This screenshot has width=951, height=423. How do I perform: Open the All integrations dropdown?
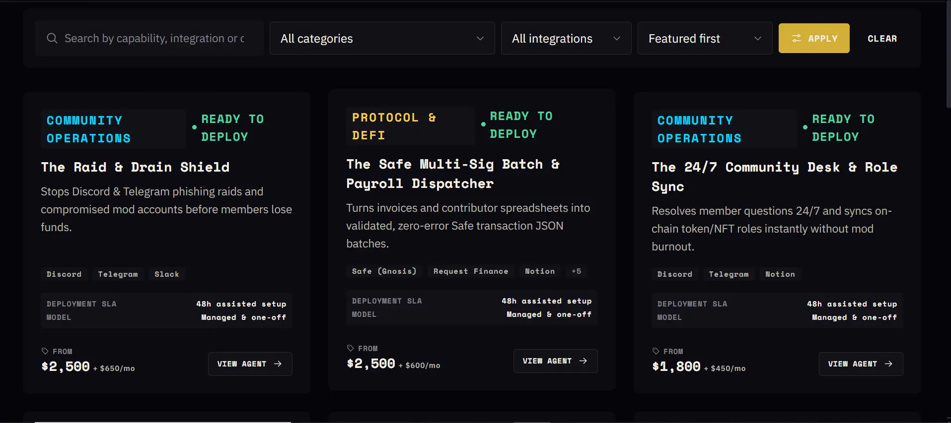click(x=566, y=38)
